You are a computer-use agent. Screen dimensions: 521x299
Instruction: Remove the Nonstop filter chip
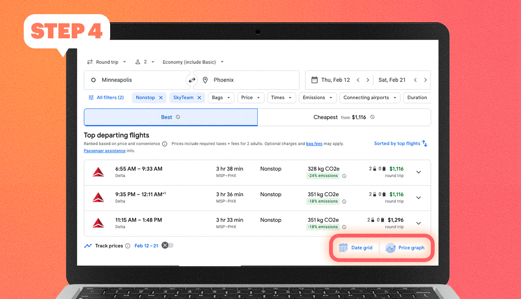(161, 97)
